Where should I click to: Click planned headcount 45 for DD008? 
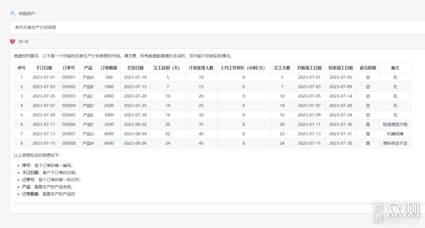(201, 143)
